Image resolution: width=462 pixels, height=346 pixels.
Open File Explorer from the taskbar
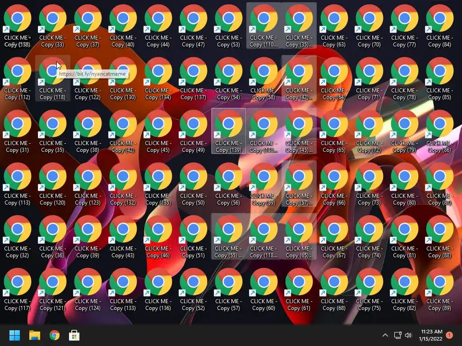pos(34,335)
